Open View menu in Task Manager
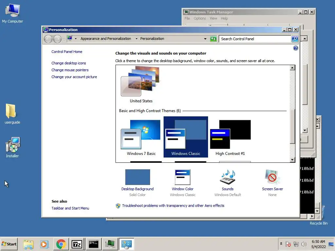Image resolution: width=335 pixels, height=251 pixels. click(x=213, y=18)
